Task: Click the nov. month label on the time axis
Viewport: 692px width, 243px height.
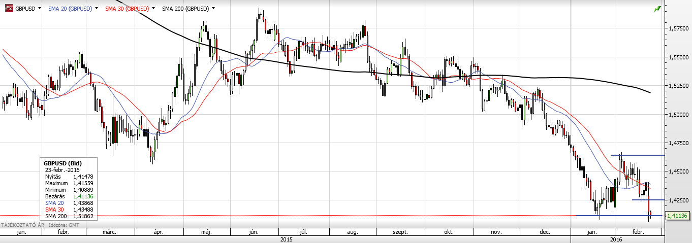Action: 496,232
